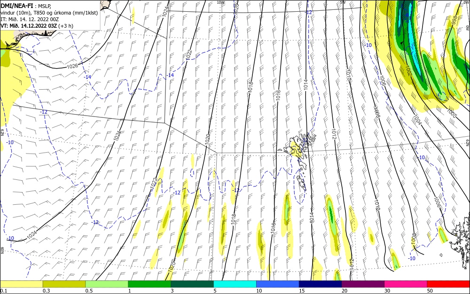Pick the cyan 5–10 legend swatch
The width and height of the screenshot is (470, 294).
pos(235,284)
